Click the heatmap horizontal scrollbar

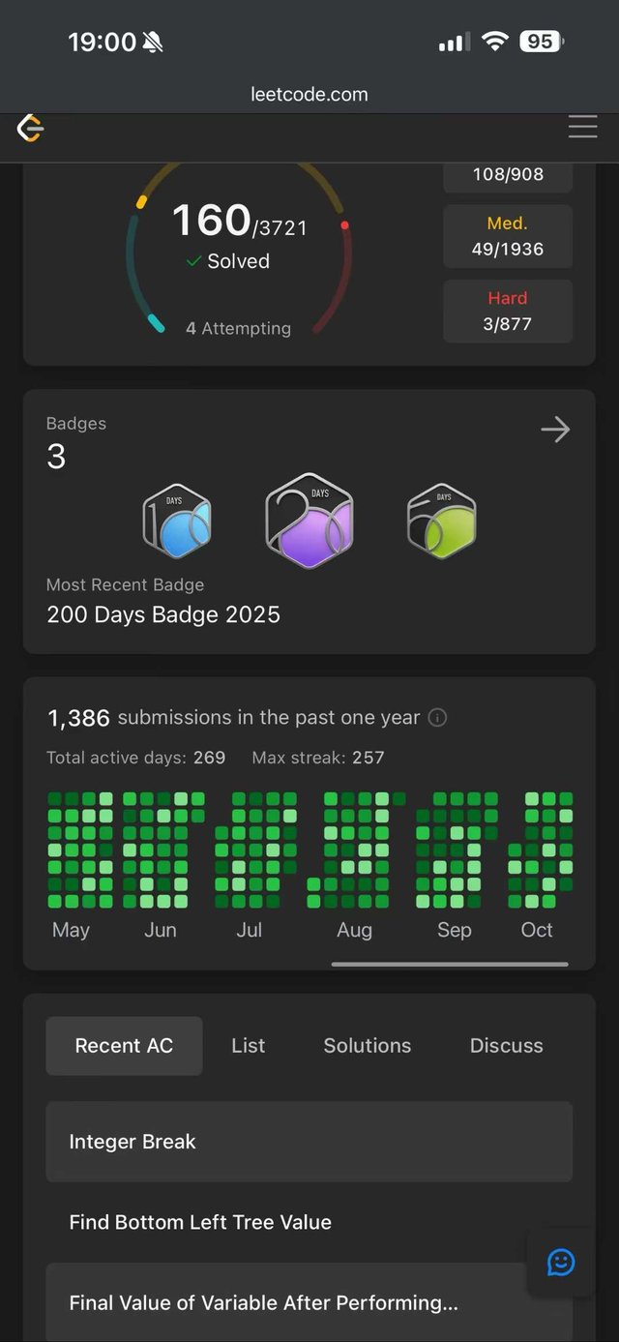coord(450,964)
